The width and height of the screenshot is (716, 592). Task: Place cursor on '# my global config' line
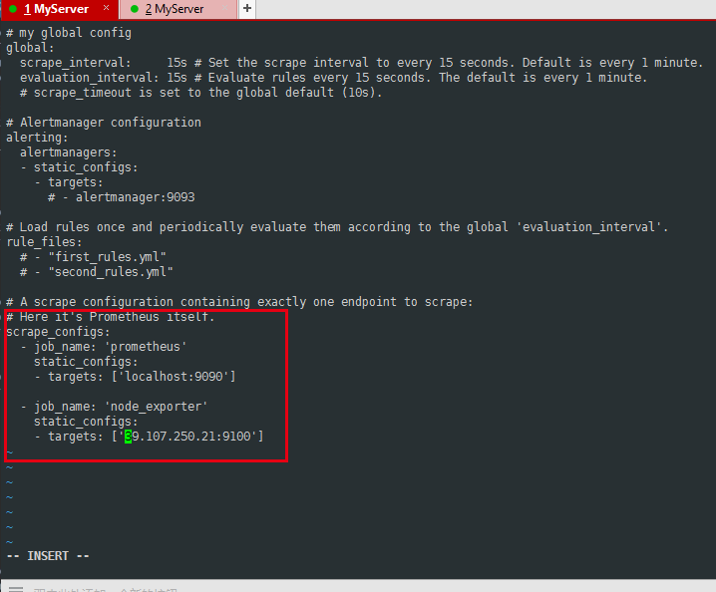pos(69,33)
